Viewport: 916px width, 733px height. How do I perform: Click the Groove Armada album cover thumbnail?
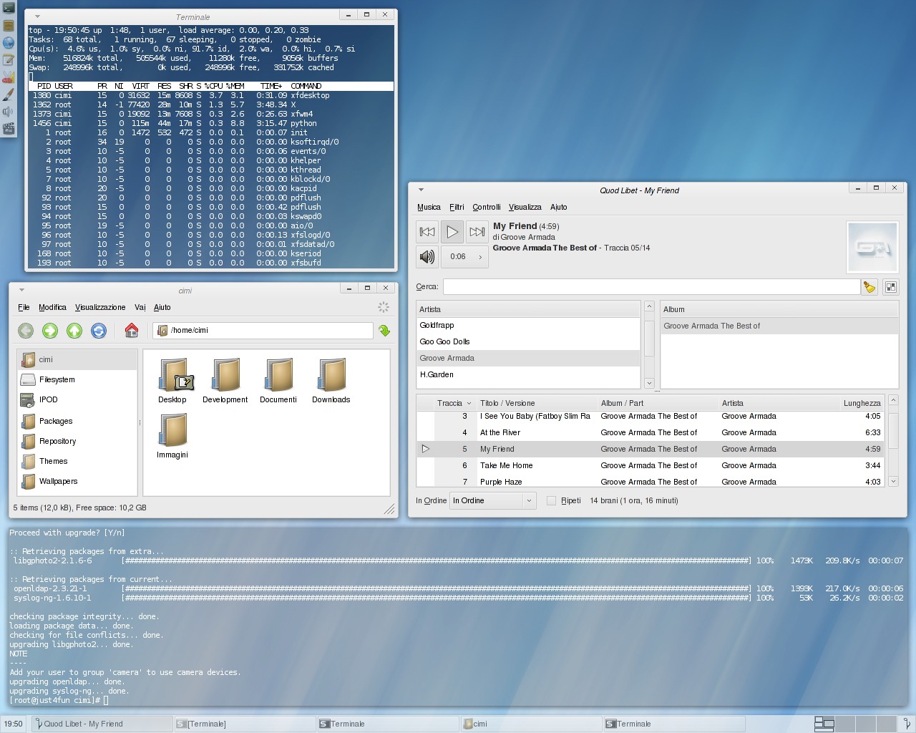point(872,247)
